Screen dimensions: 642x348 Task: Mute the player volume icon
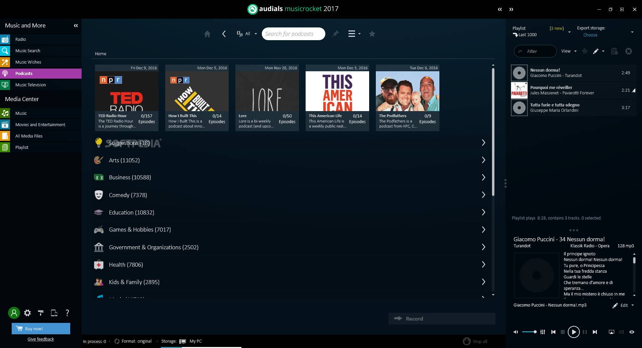pos(516,332)
